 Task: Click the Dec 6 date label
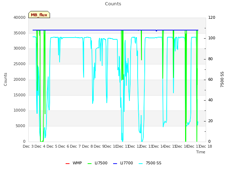64,146
